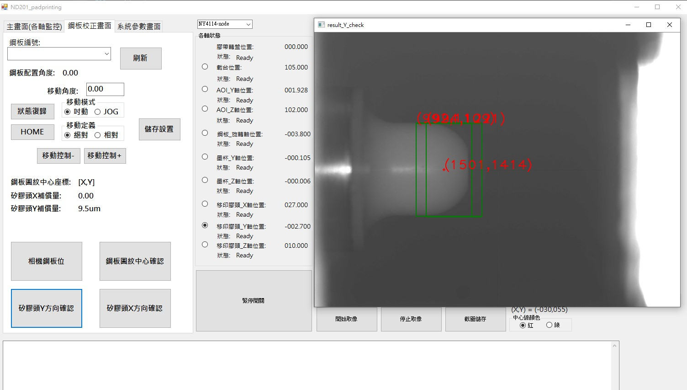This screenshot has height=390, width=687.
Task: Select the AOI_Y軸位置 radio button
Action: click(x=205, y=89)
